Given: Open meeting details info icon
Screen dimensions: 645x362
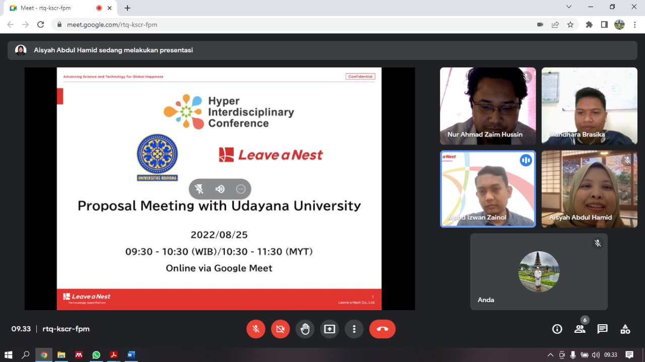Looking at the screenshot, I should coord(557,329).
